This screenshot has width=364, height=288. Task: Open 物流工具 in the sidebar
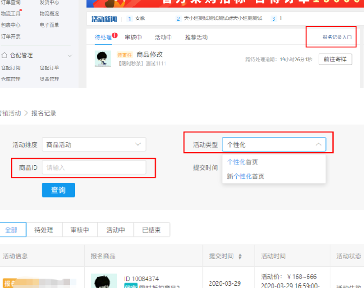[10, 14]
